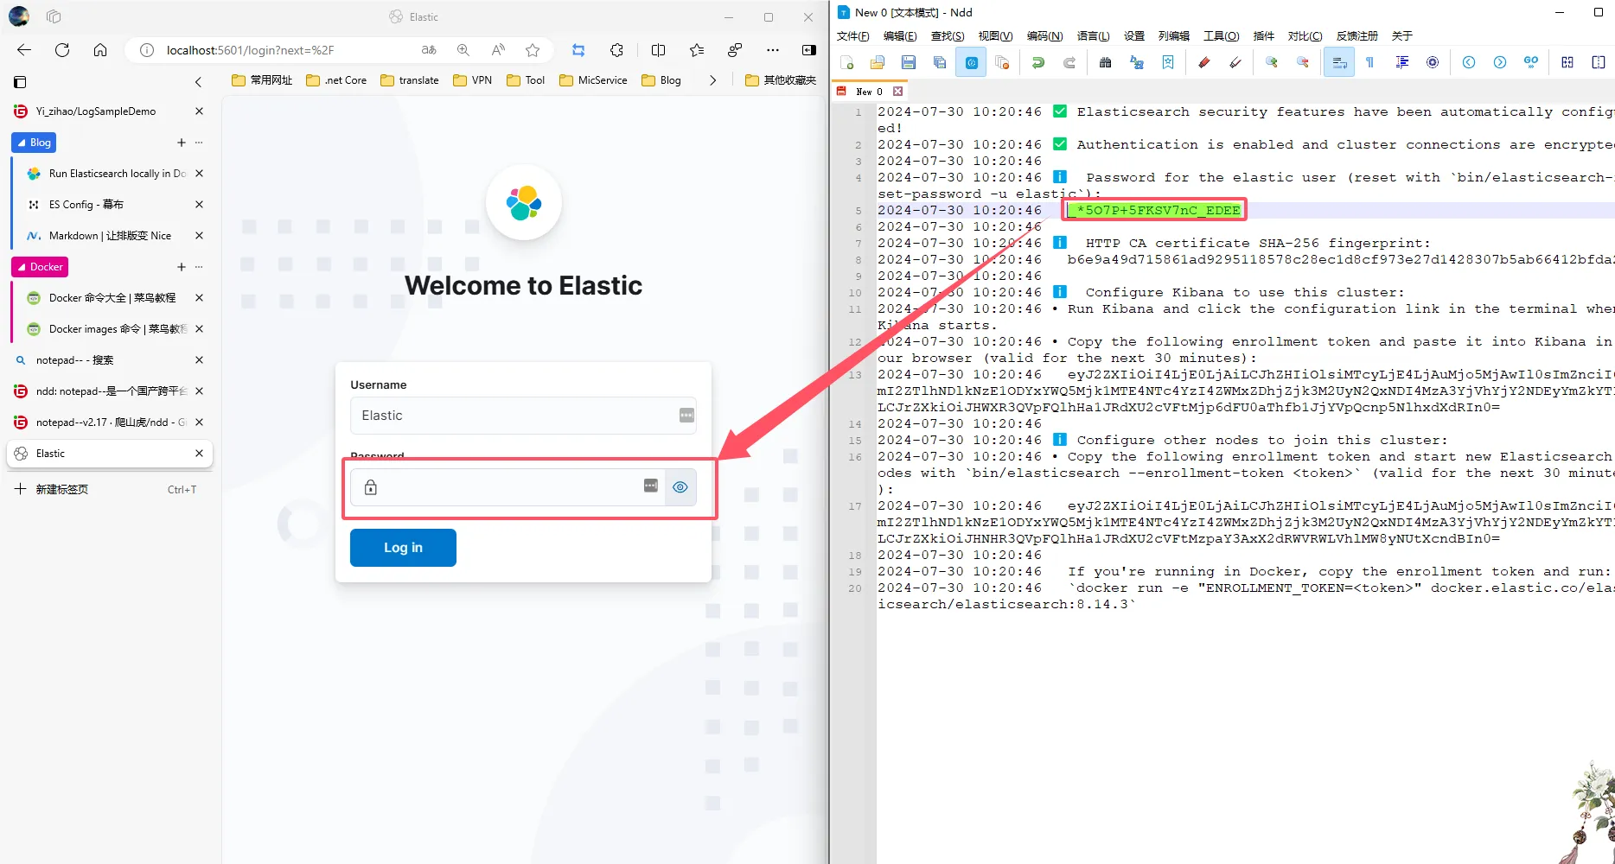Image resolution: width=1615 pixels, height=864 pixels.
Task: Open the binoculars find tool in Ndd
Action: [x=1106, y=62]
